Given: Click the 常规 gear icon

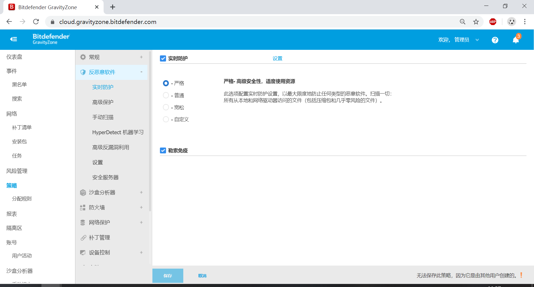Looking at the screenshot, I should tap(83, 57).
